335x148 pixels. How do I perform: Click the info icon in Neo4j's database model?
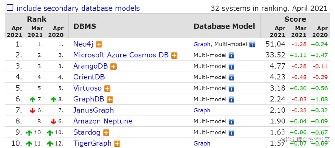point(252,44)
